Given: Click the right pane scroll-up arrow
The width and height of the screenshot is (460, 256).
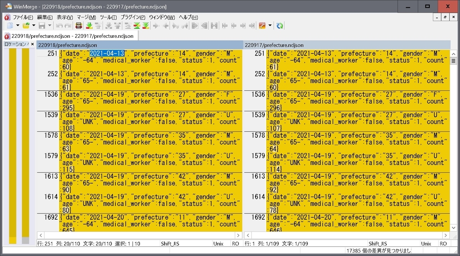Looking at the screenshot, I should coord(453,53).
